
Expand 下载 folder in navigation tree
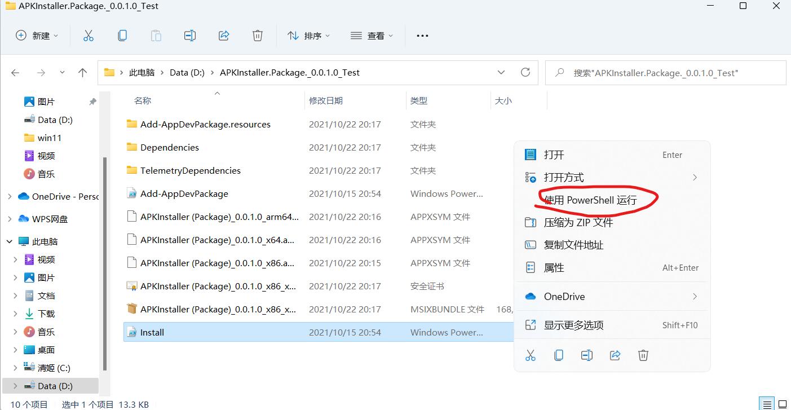tap(16, 314)
